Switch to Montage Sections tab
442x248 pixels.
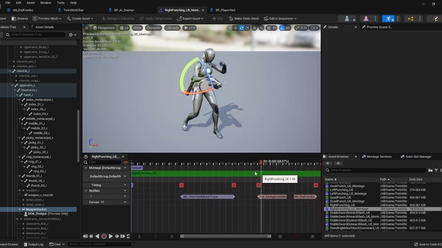point(379,157)
